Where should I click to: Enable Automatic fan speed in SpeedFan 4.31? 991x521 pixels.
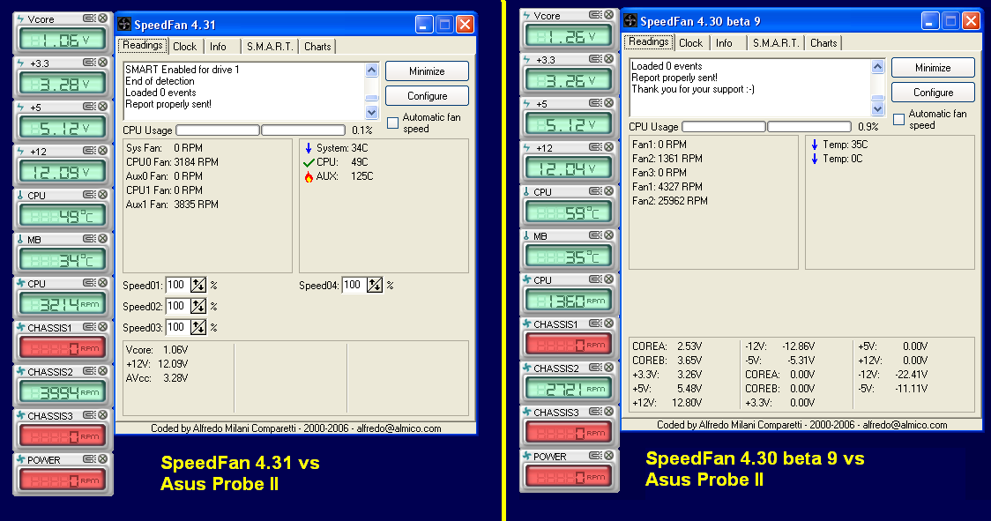coord(392,123)
